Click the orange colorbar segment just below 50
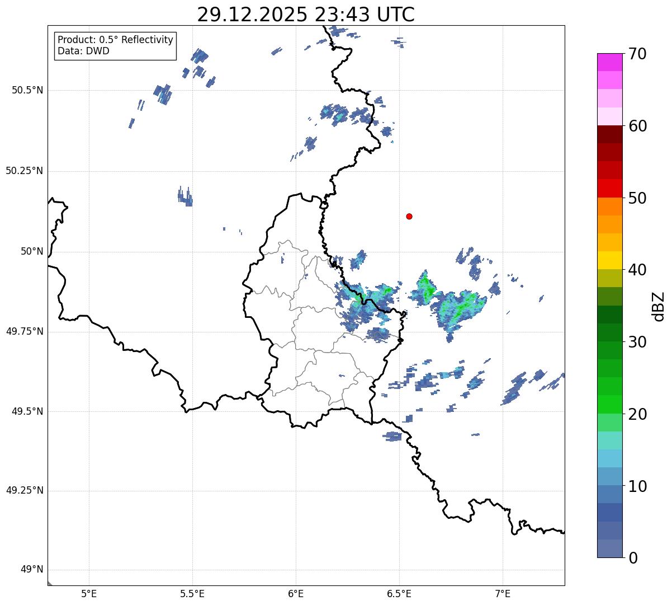Viewport: 672px width, 605px height. pos(610,207)
